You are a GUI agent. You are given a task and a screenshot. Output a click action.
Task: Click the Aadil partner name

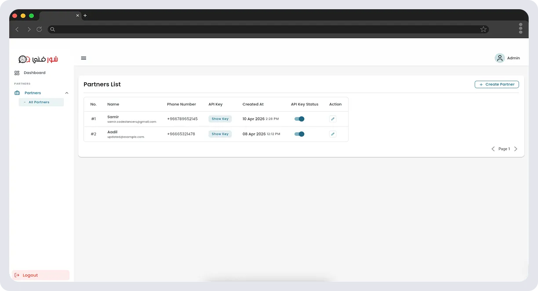point(112,132)
